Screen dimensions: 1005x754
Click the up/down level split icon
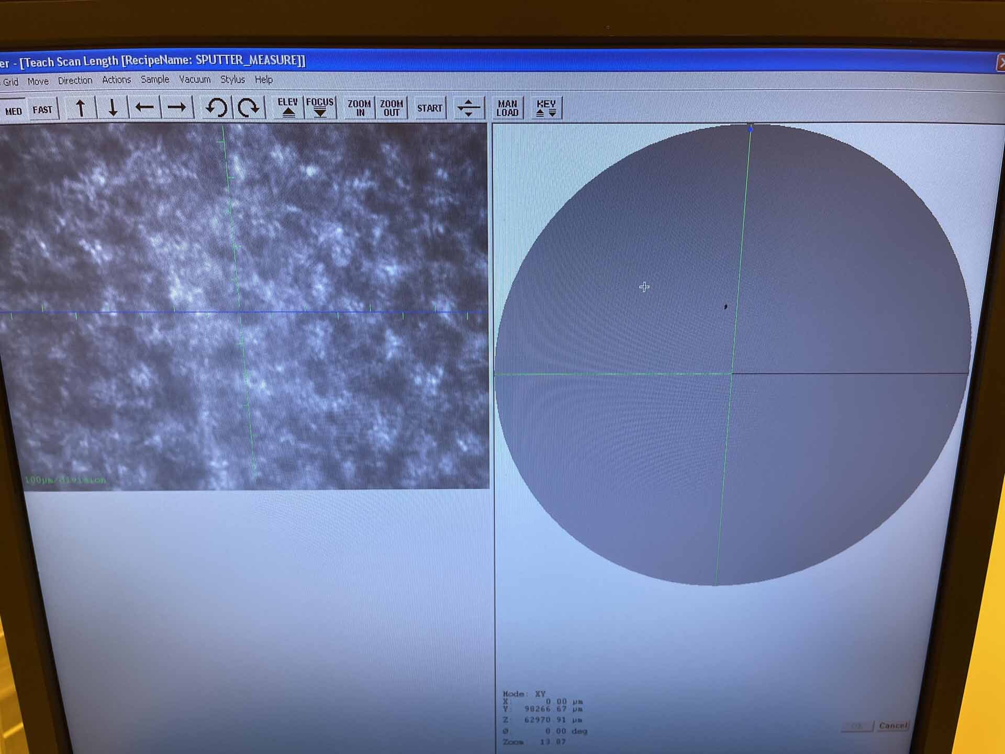pos(468,108)
